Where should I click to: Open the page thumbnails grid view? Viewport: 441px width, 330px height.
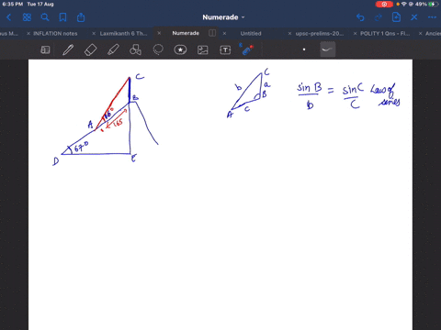pyautogui.click(x=27, y=17)
